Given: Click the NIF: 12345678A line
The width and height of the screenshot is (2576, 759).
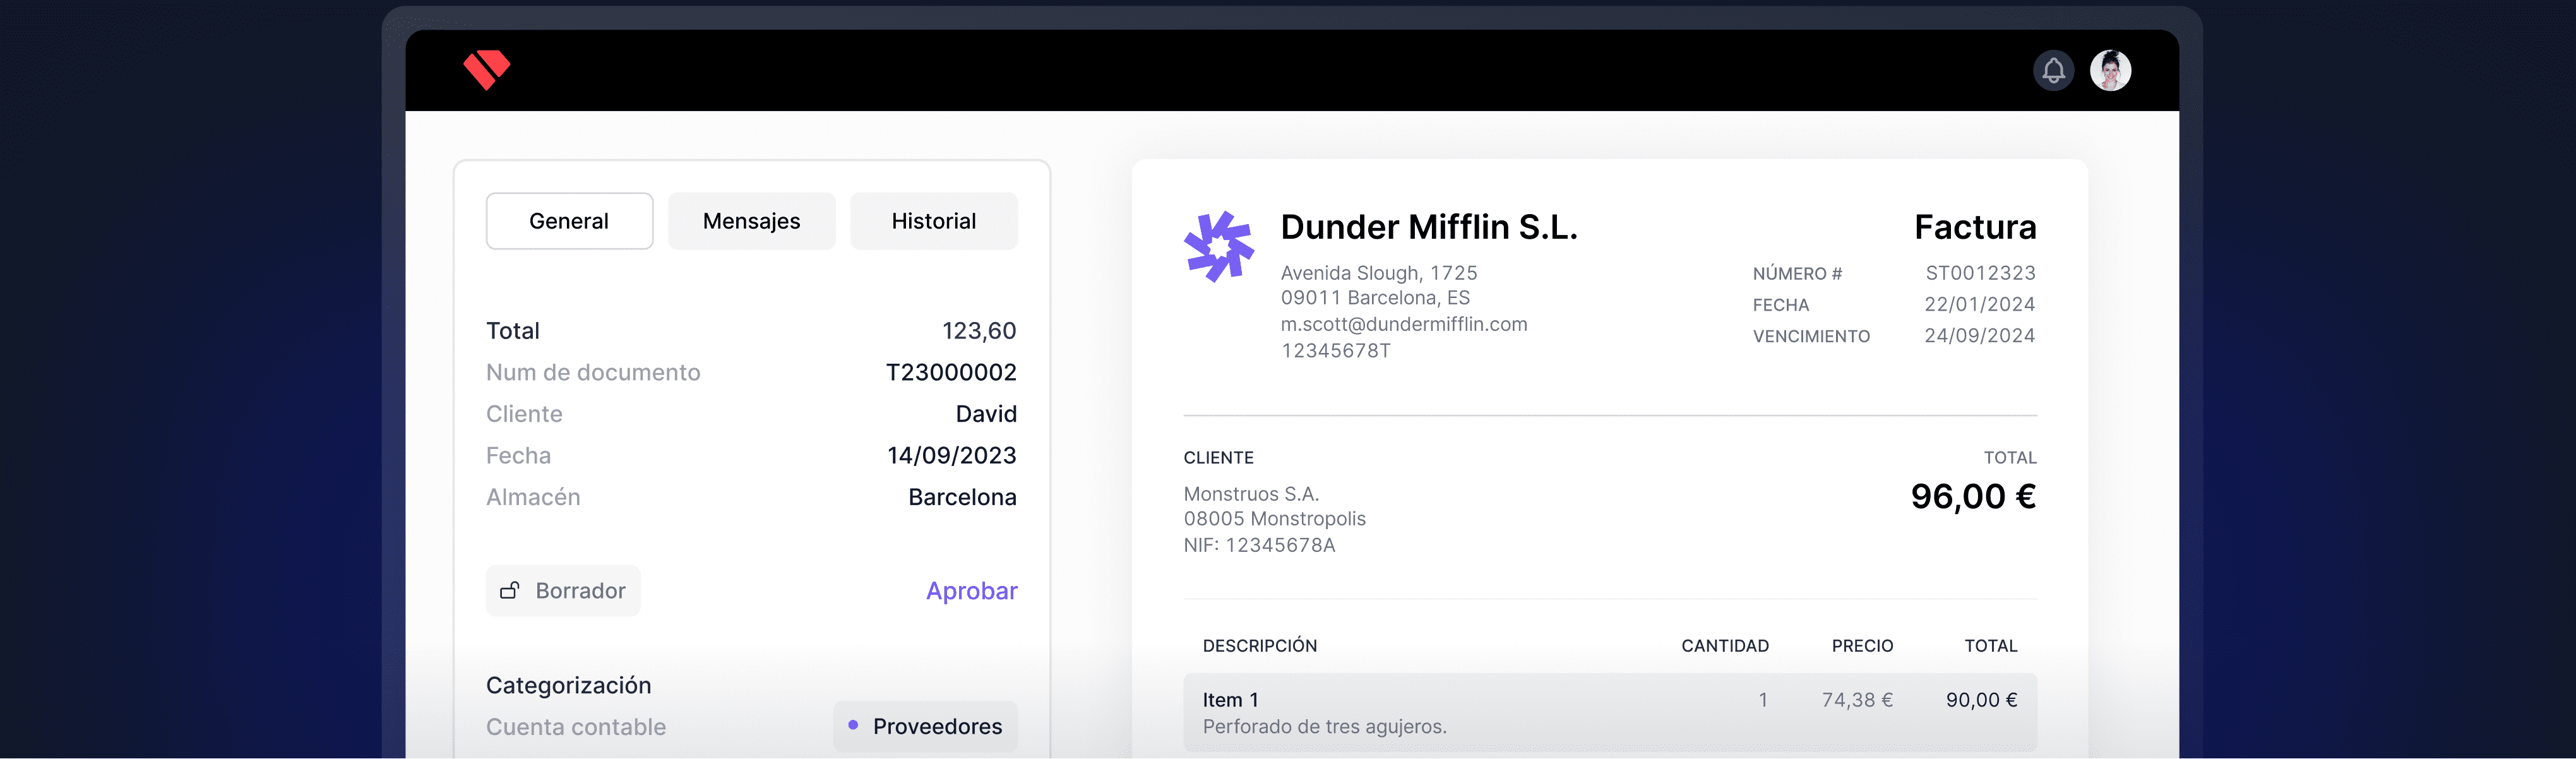Looking at the screenshot, I should [x=1259, y=545].
